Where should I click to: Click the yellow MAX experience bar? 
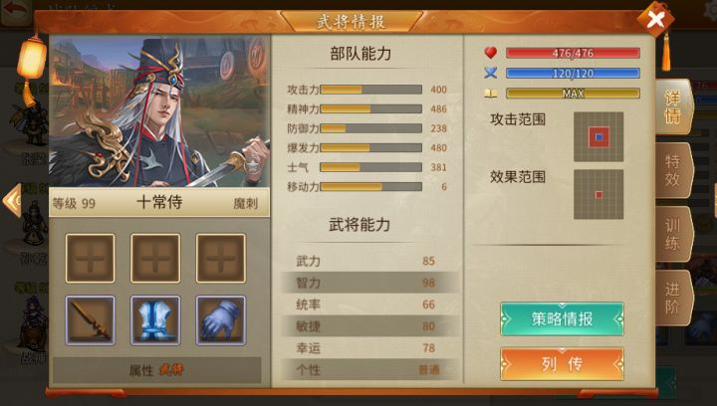point(573,94)
